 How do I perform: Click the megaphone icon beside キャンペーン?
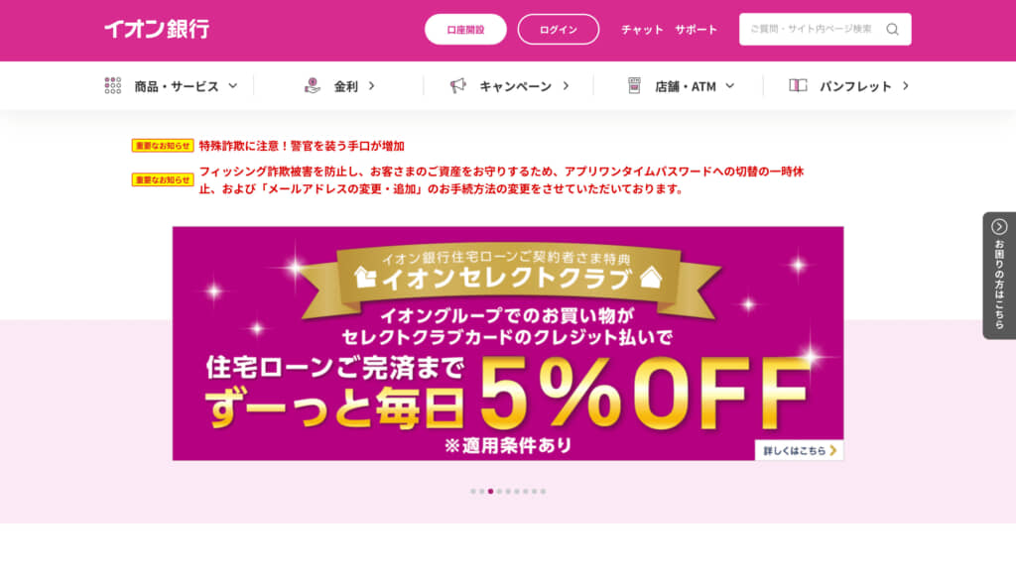coord(458,85)
